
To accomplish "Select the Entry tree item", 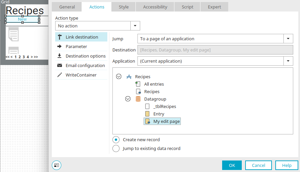I will (159, 114).
